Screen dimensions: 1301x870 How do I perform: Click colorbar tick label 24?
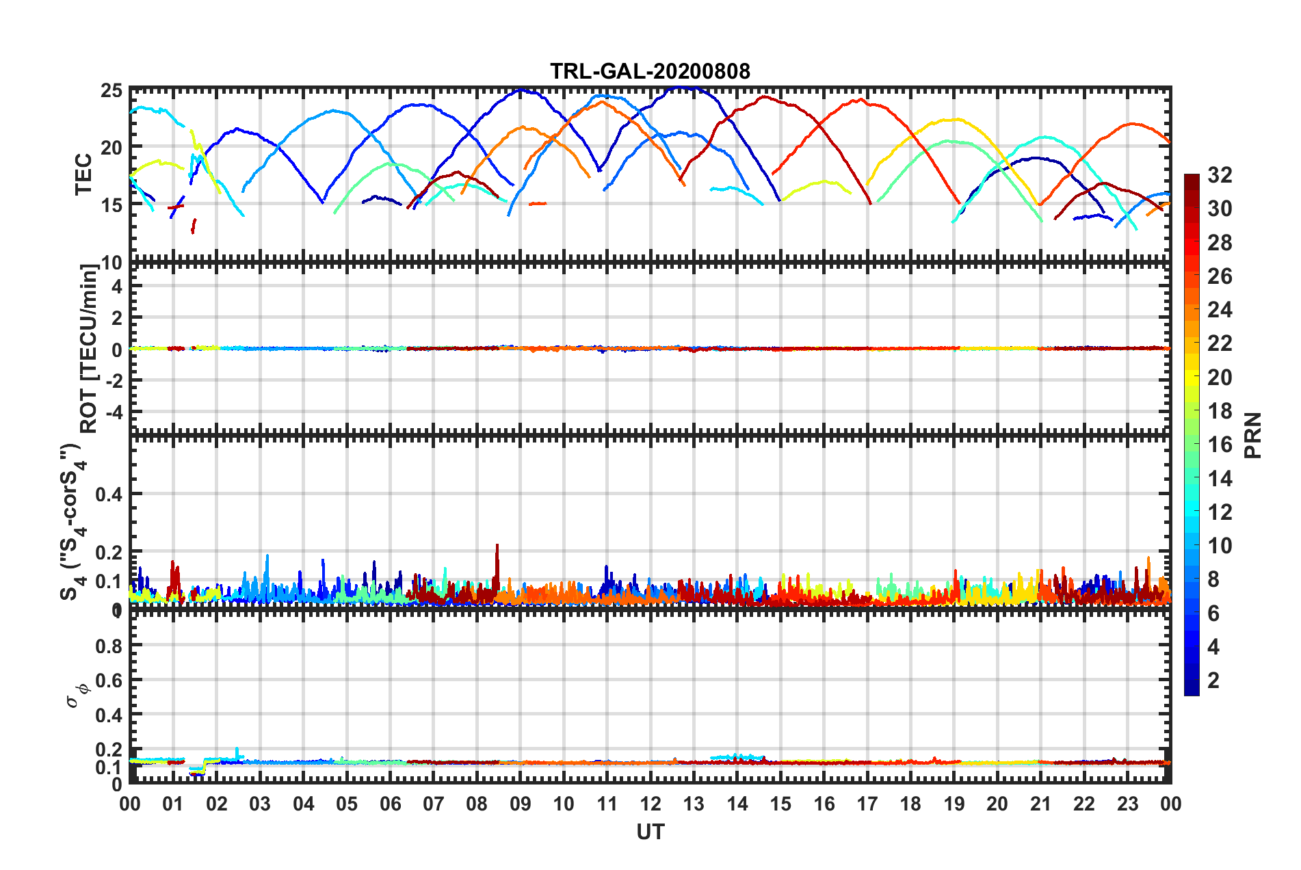tap(1220, 310)
